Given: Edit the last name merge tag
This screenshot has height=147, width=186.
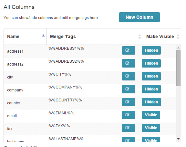Looking at the screenshot, I should 129,139.
